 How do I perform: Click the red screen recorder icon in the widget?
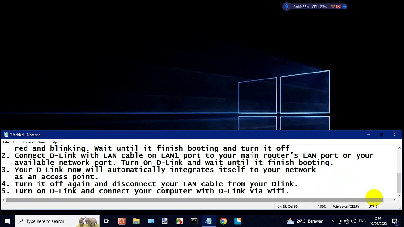click(339, 7)
